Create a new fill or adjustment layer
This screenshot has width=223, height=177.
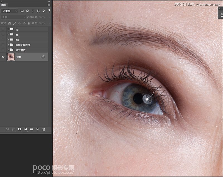tap(26, 129)
